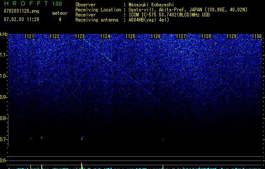Click the 1124 time marker
The width and height of the screenshot is (265, 169).
pyautogui.click(x=105, y=36)
